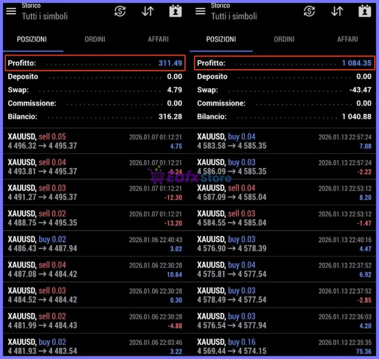This screenshot has height=359, width=379.
Task: Select Bilancio value 1 040.88
Action: (357, 116)
